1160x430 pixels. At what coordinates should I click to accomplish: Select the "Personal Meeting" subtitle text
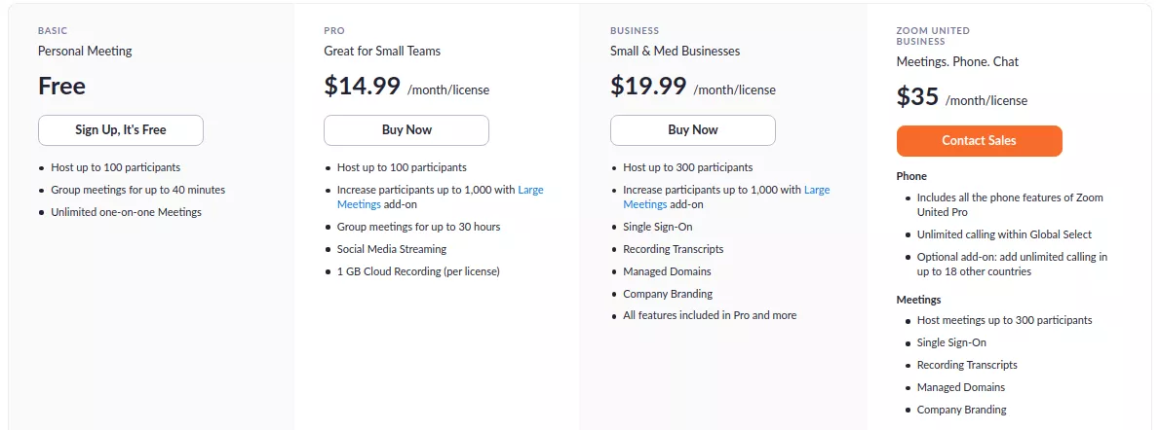tap(85, 51)
